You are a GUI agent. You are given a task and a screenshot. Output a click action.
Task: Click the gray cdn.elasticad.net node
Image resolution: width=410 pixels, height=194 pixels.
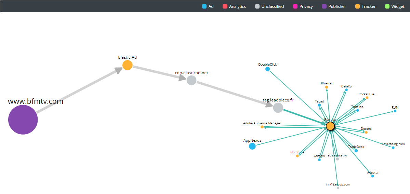click(191, 80)
